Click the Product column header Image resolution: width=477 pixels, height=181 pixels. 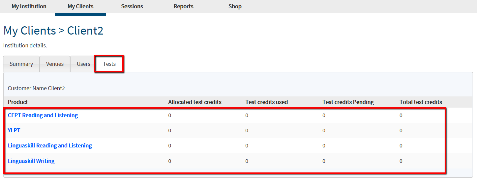[18, 102]
